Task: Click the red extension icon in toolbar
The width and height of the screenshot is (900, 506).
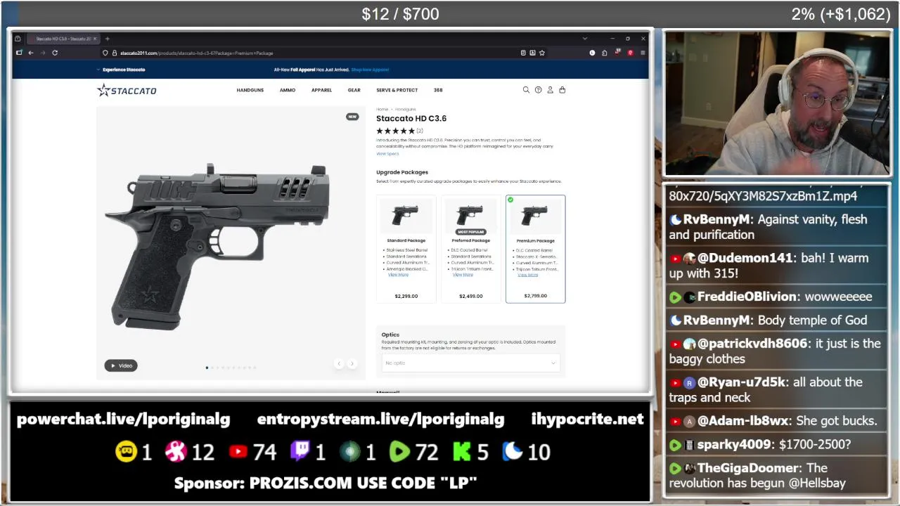Action: click(630, 53)
